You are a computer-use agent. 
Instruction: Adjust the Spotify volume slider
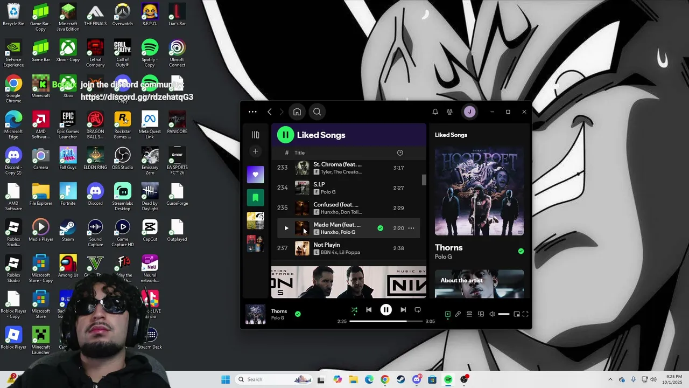504,314
